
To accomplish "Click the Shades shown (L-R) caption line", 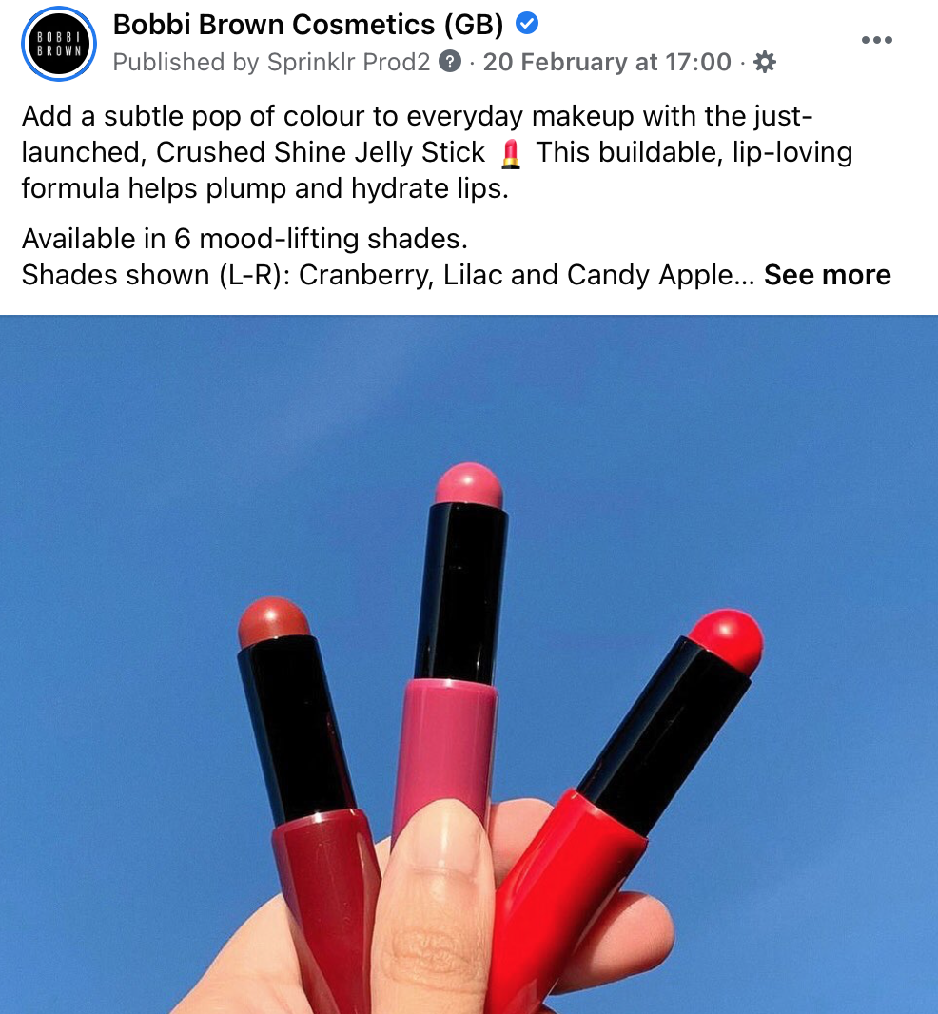I will coord(388,275).
